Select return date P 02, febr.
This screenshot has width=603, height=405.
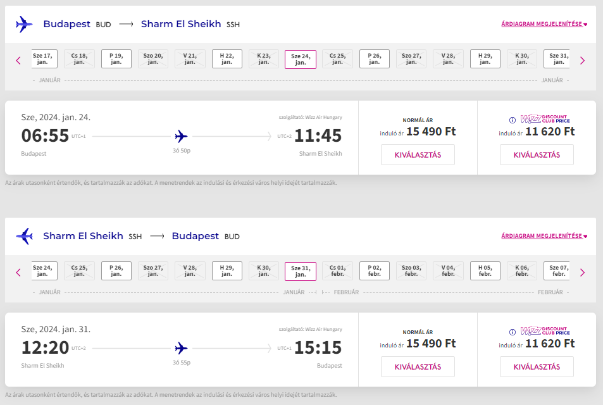[x=375, y=271]
